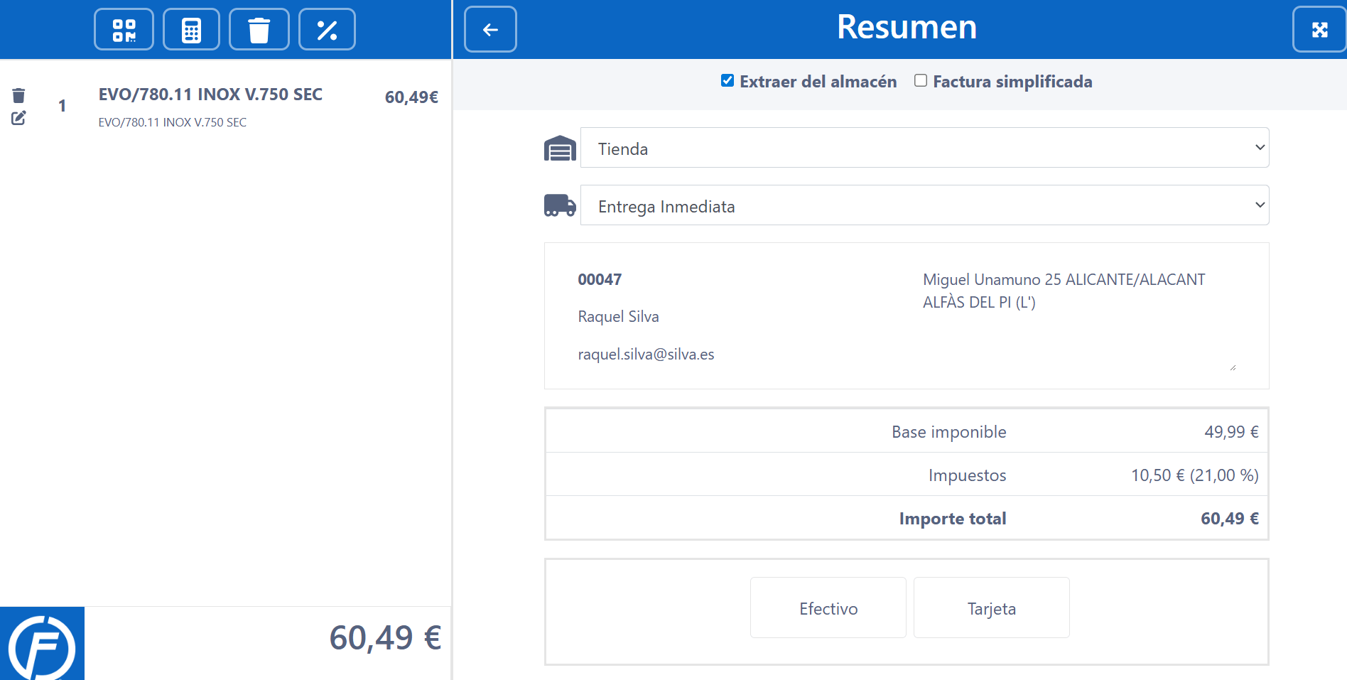Viewport: 1347px width, 680px height.
Task: Uncheck Extraer del almacén checkbox
Action: [x=727, y=80]
